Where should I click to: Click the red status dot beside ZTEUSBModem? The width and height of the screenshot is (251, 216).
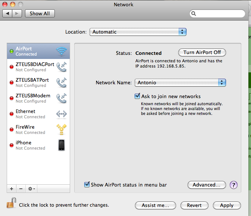[x=12, y=98]
